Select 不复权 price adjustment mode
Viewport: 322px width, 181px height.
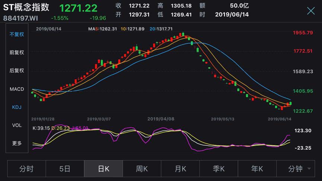[17, 34]
